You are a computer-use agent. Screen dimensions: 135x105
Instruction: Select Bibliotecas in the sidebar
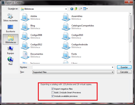click(11, 39)
